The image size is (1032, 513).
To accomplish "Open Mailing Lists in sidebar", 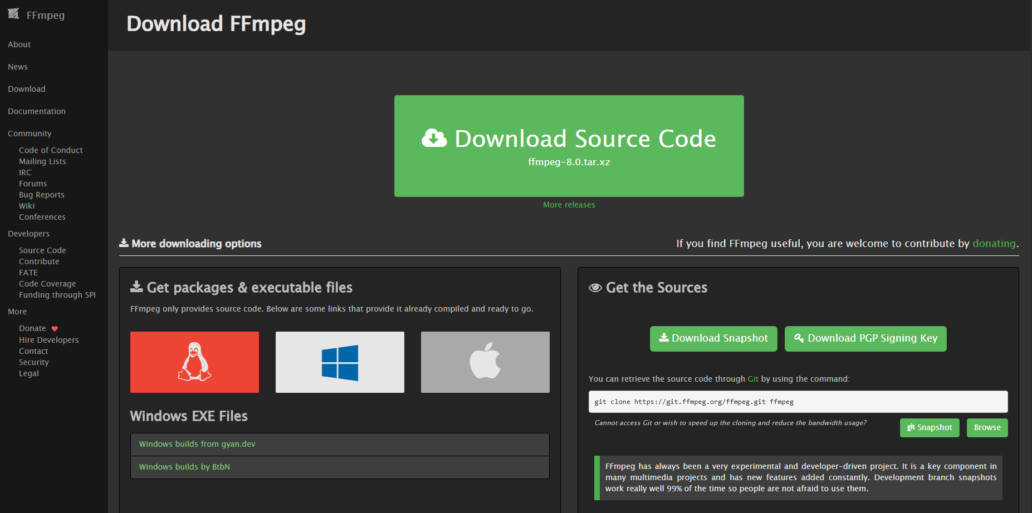I will pos(42,161).
